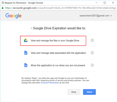Open the Account Permissions link

tap(50, 83)
